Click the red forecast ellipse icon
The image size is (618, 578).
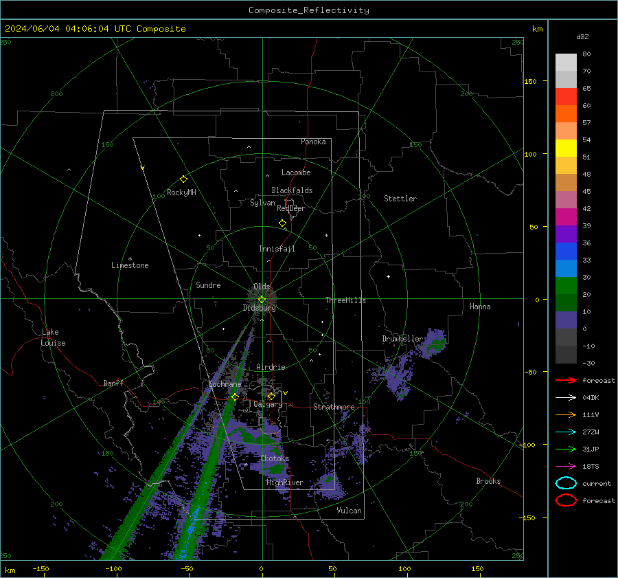click(x=566, y=500)
